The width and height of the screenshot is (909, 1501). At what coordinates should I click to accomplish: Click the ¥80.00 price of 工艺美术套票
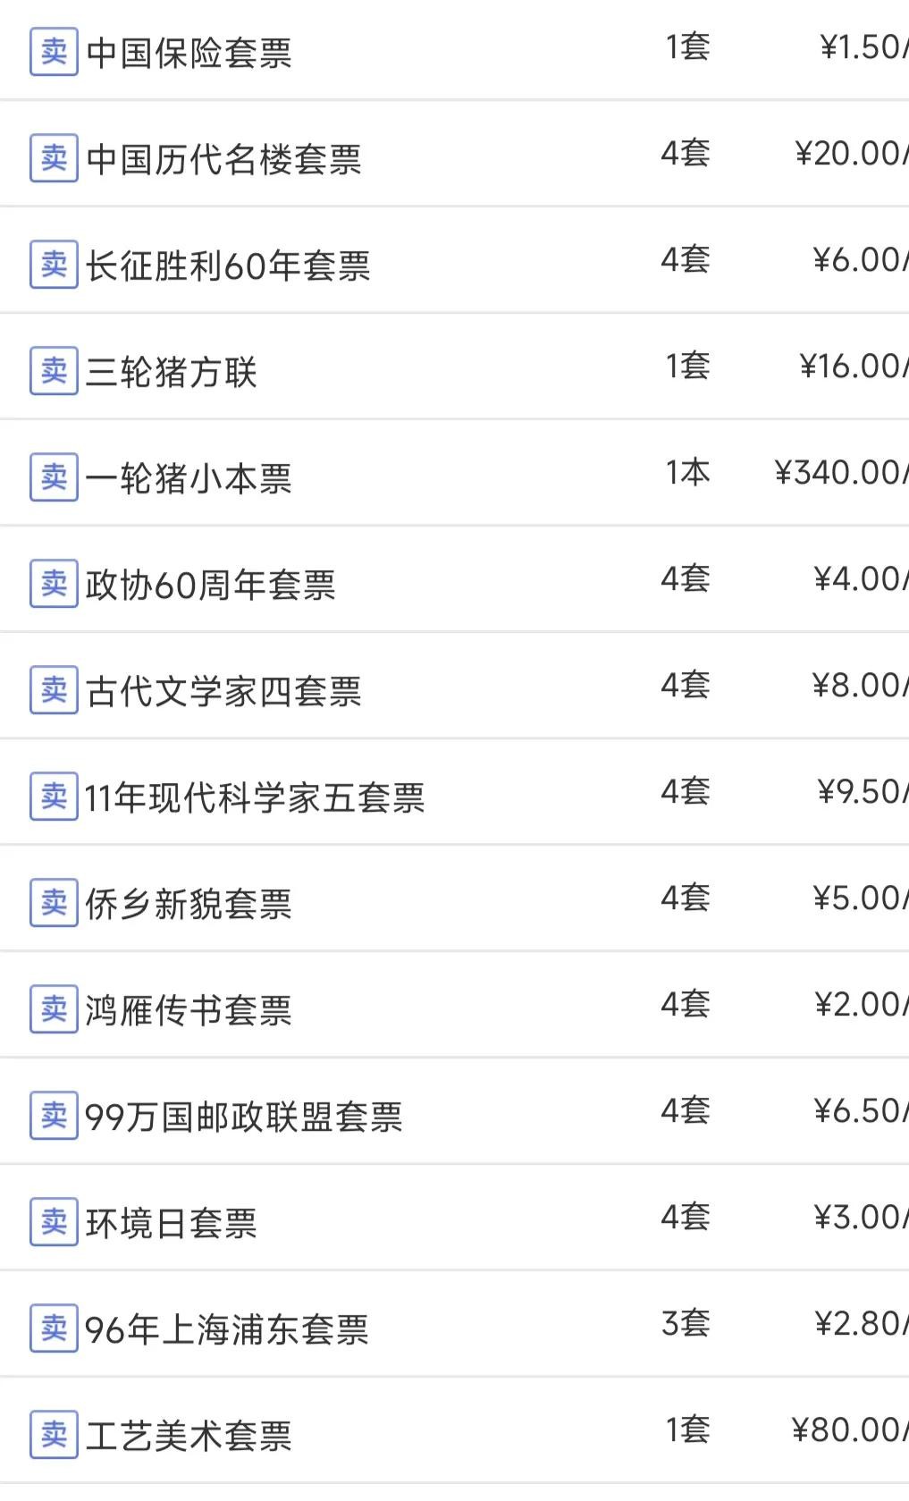pos(847,1430)
